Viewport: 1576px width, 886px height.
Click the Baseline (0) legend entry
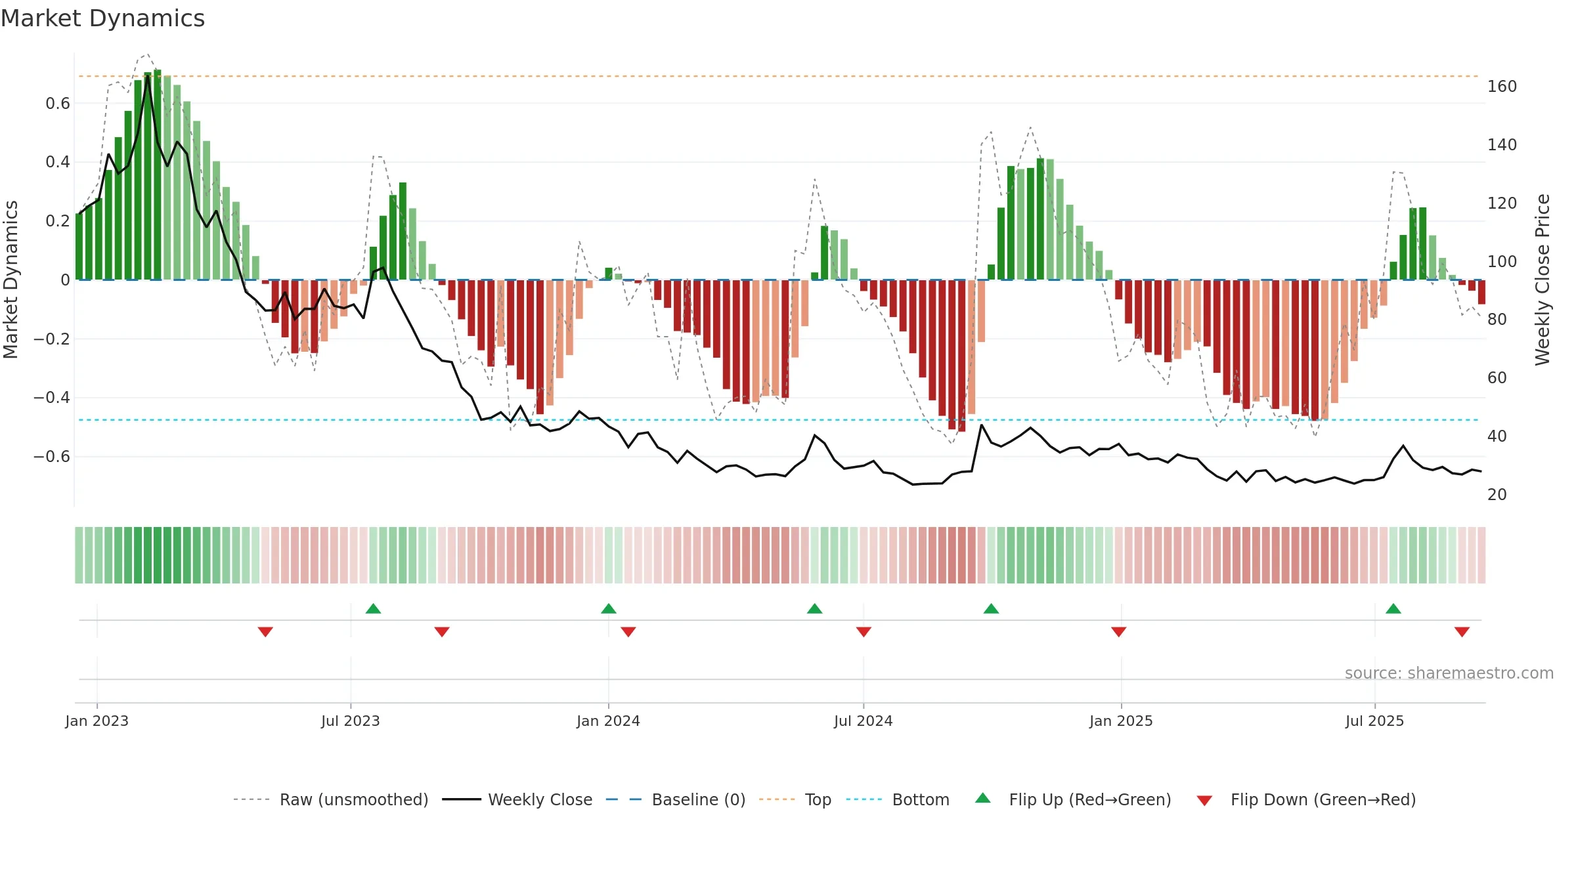[675, 799]
